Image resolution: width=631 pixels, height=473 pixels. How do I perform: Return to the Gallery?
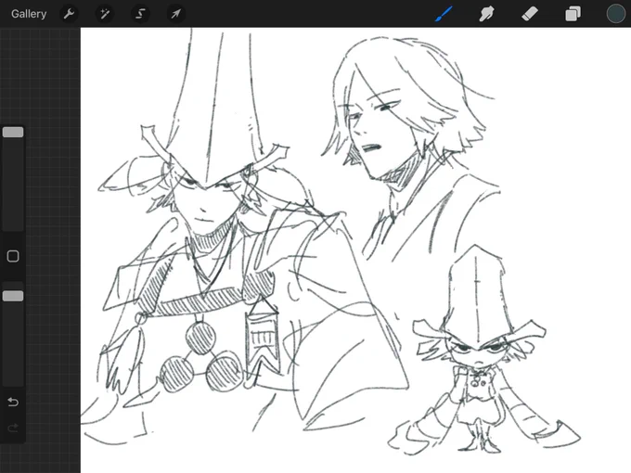pos(29,14)
